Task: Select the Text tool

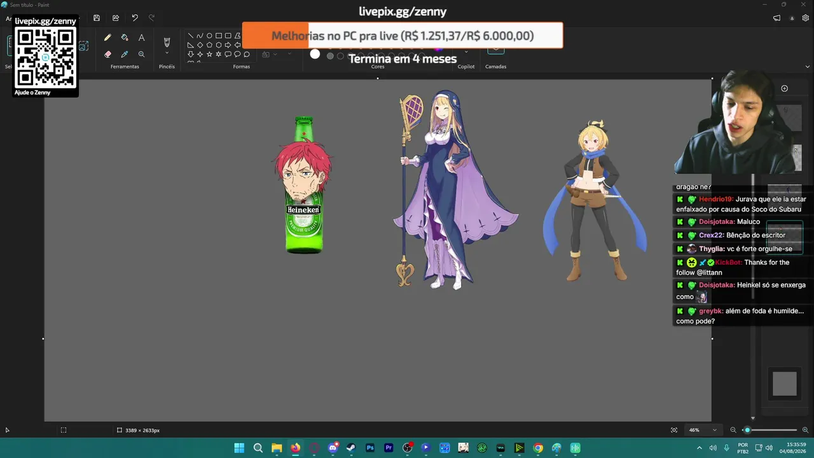Action: click(x=141, y=38)
